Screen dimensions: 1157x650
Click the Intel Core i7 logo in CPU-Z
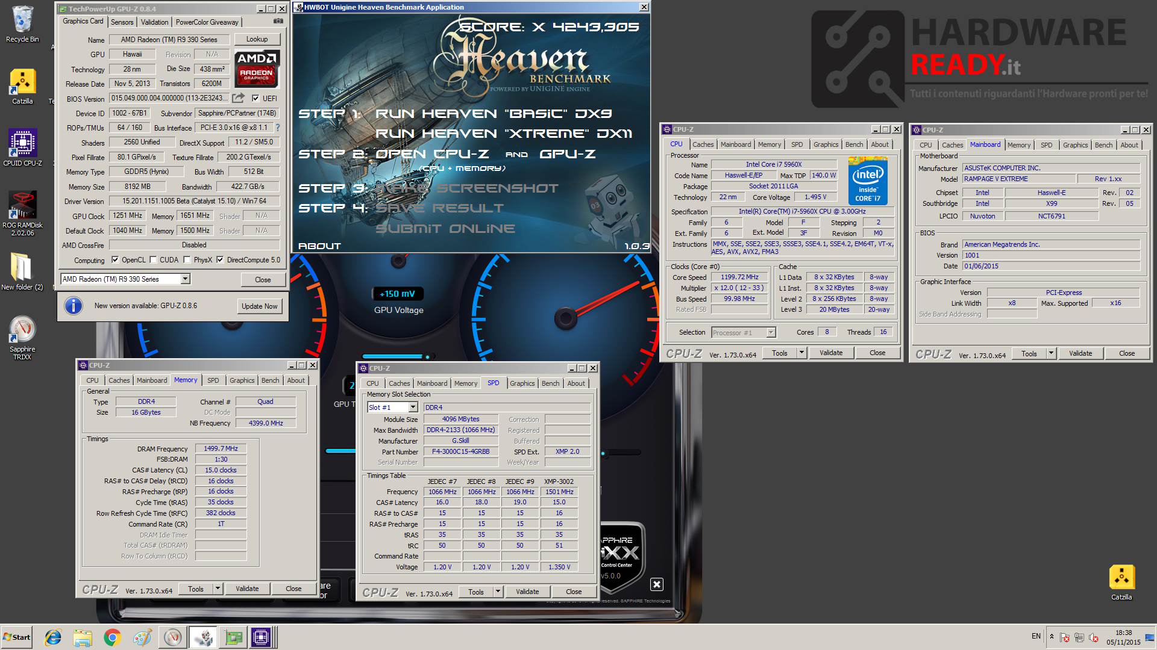pos(868,181)
